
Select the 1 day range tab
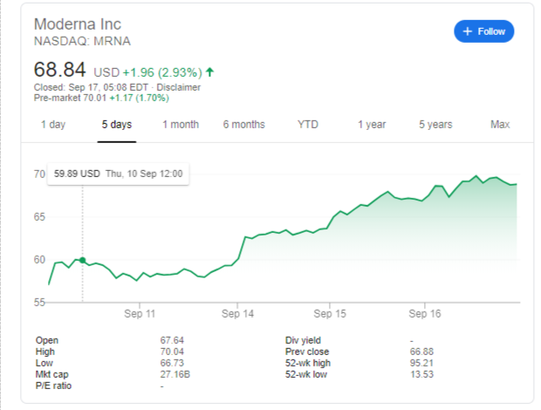53,125
